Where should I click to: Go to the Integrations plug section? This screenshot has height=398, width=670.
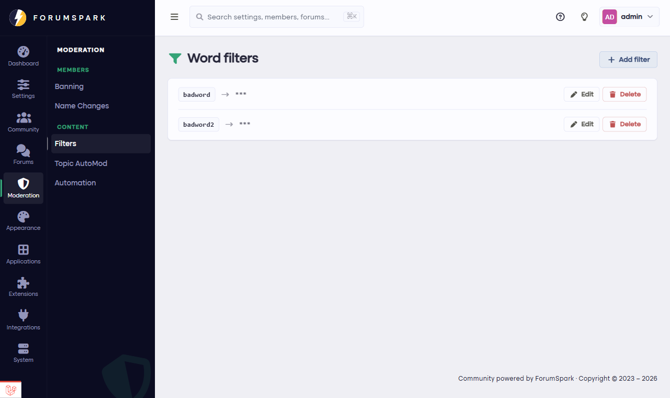pos(24,320)
